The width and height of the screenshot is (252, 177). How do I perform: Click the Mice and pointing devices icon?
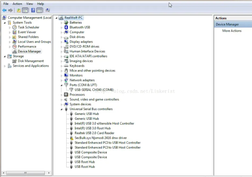[x=66, y=71]
